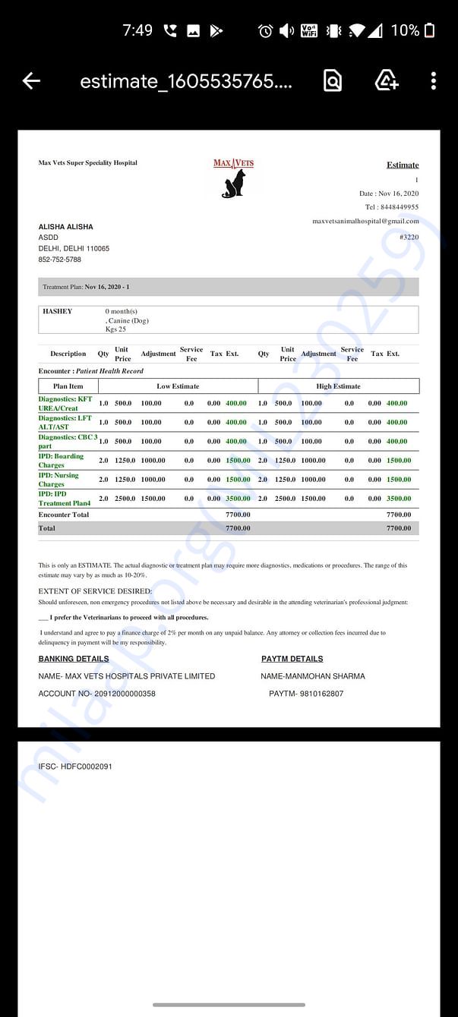The image size is (458, 1017).
Task: Tap the Estimate heading
Action: coord(403,165)
